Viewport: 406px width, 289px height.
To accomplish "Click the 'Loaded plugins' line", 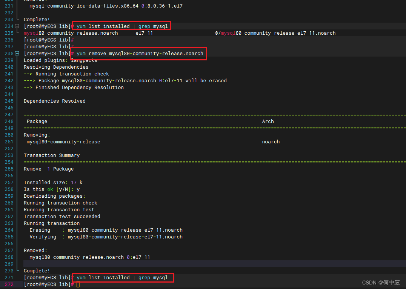I will pos(60,60).
